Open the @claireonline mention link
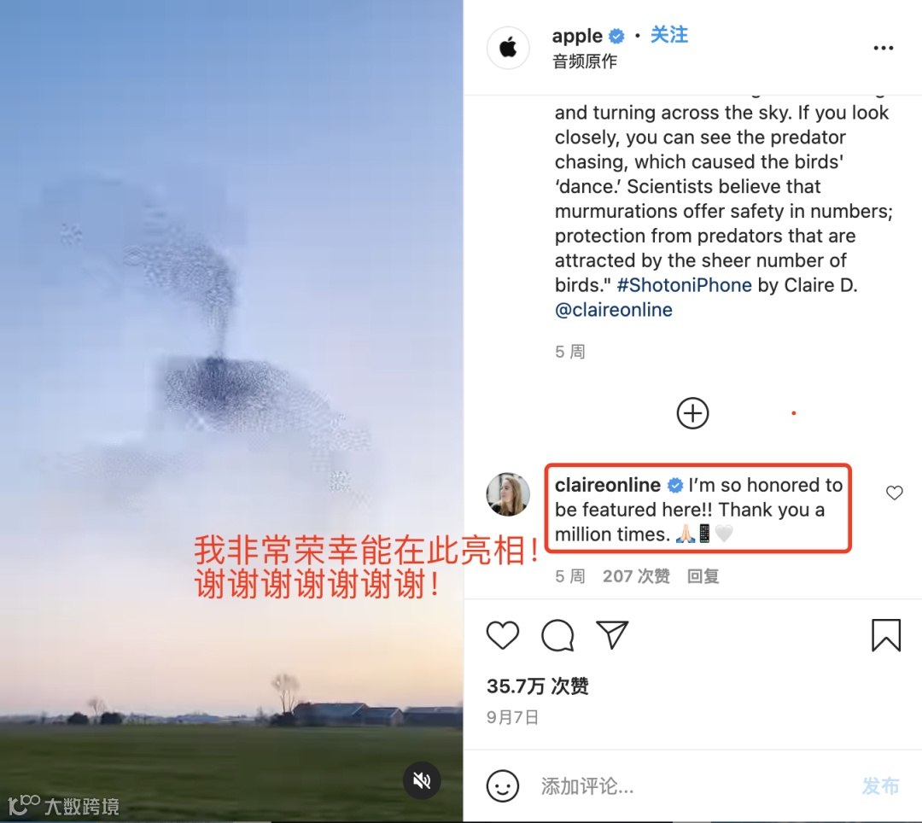The image size is (922, 823). (x=613, y=310)
